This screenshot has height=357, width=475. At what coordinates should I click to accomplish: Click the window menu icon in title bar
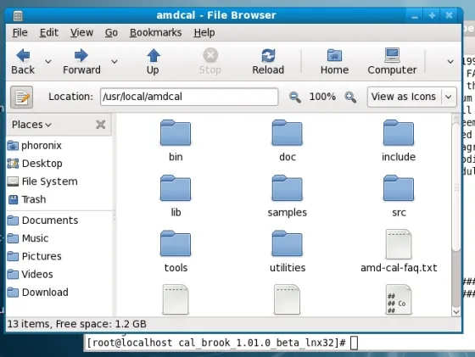tap(18, 16)
